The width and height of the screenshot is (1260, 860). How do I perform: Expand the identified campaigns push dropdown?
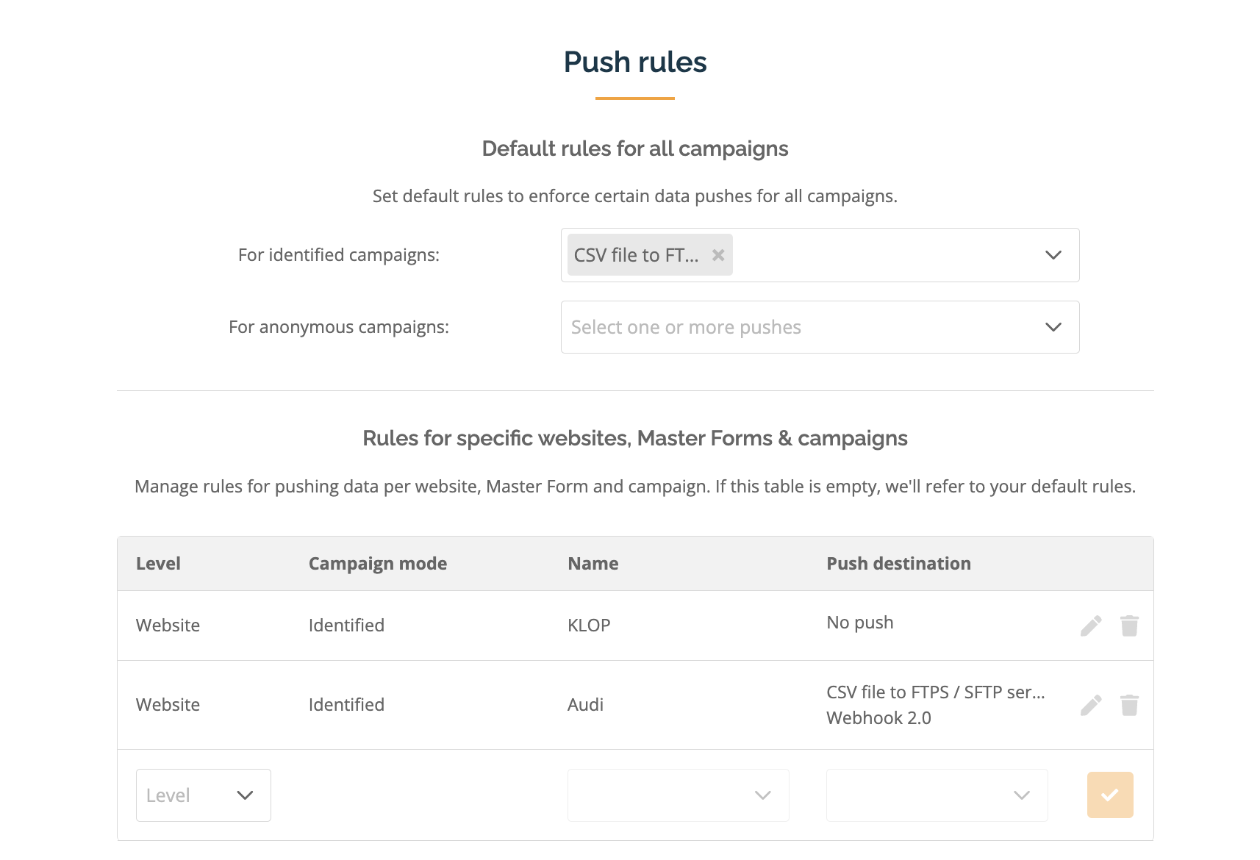[1053, 255]
